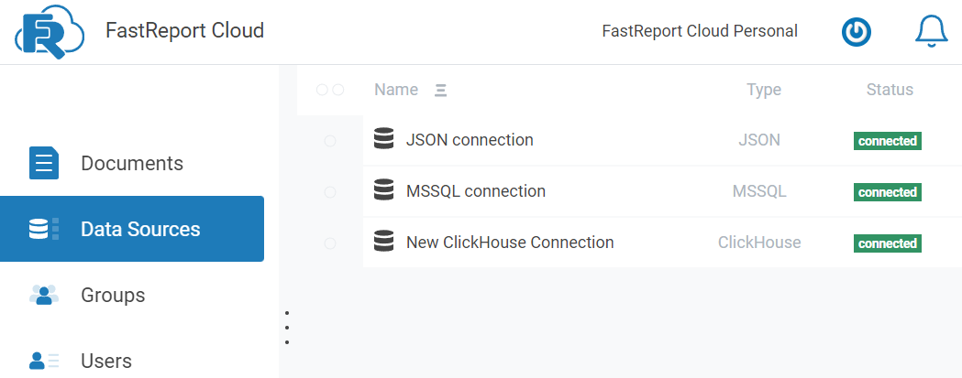The image size is (962, 378).
Task: Click the JSON connection connected status badge
Action: click(x=887, y=141)
